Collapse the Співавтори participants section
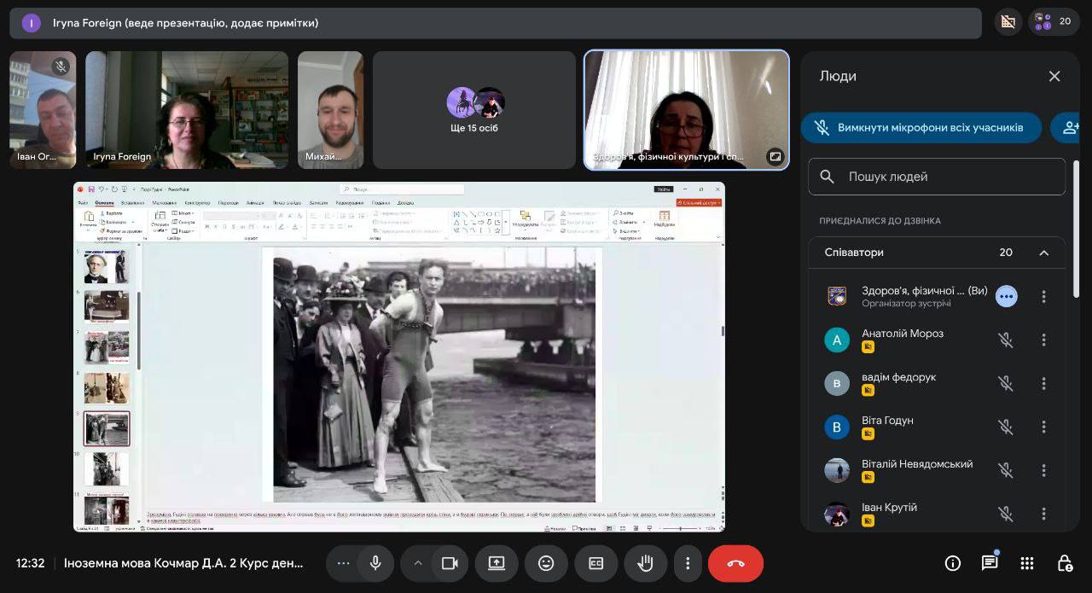Image resolution: width=1092 pixels, height=593 pixels. [1043, 253]
